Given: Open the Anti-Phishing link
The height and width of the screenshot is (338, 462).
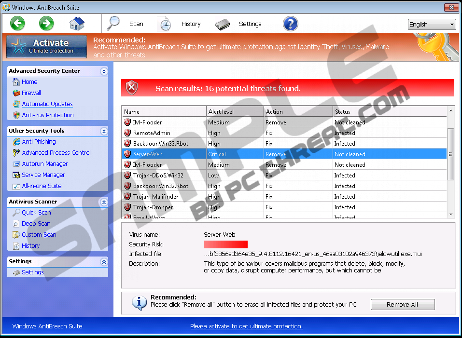Looking at the screenshot, I should click(x=39, y=141).
